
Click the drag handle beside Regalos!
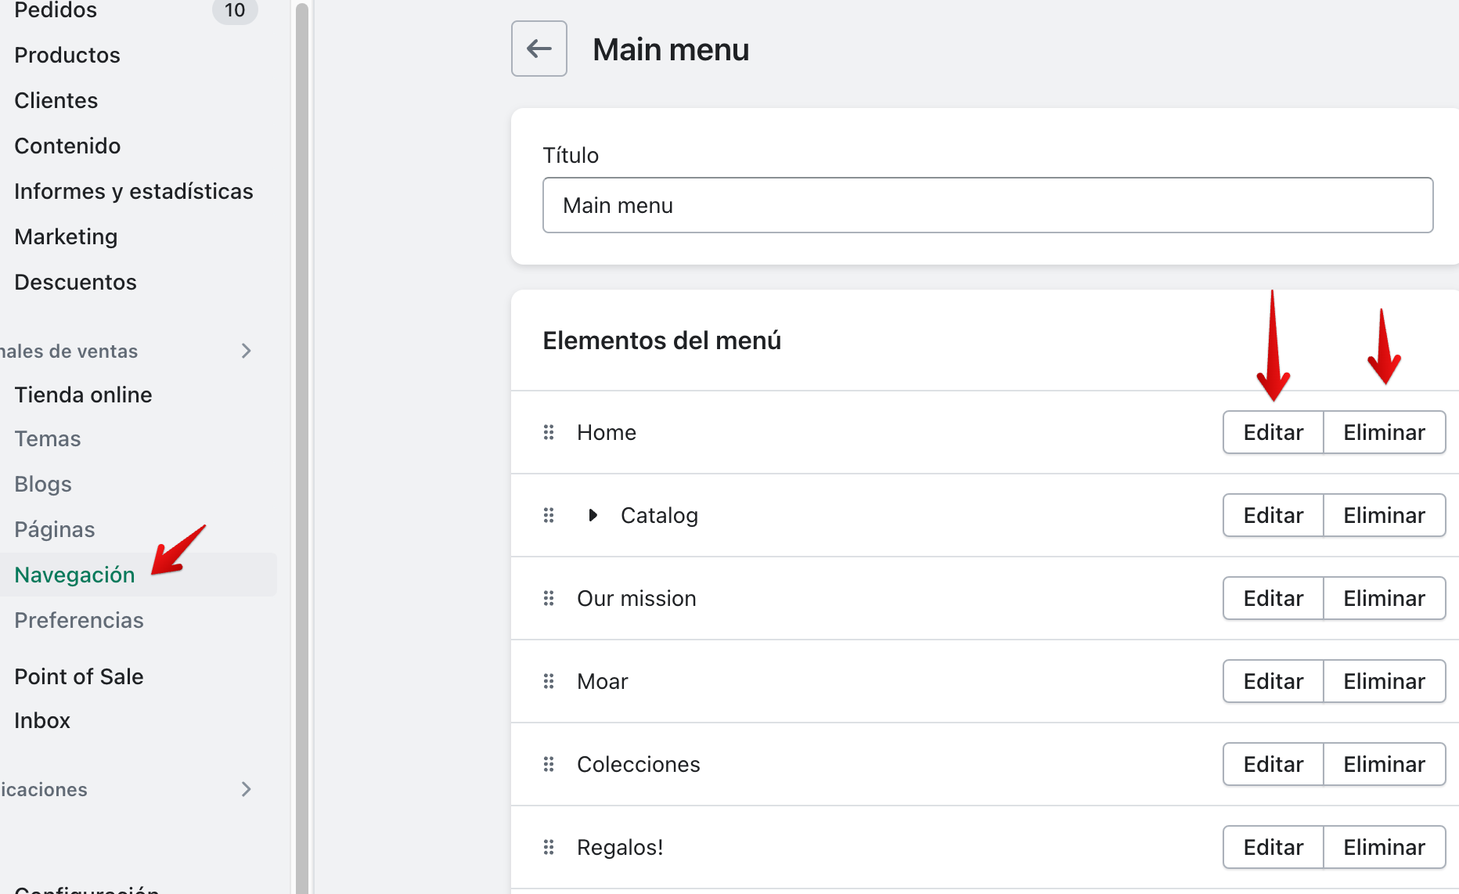click(549, 847)
